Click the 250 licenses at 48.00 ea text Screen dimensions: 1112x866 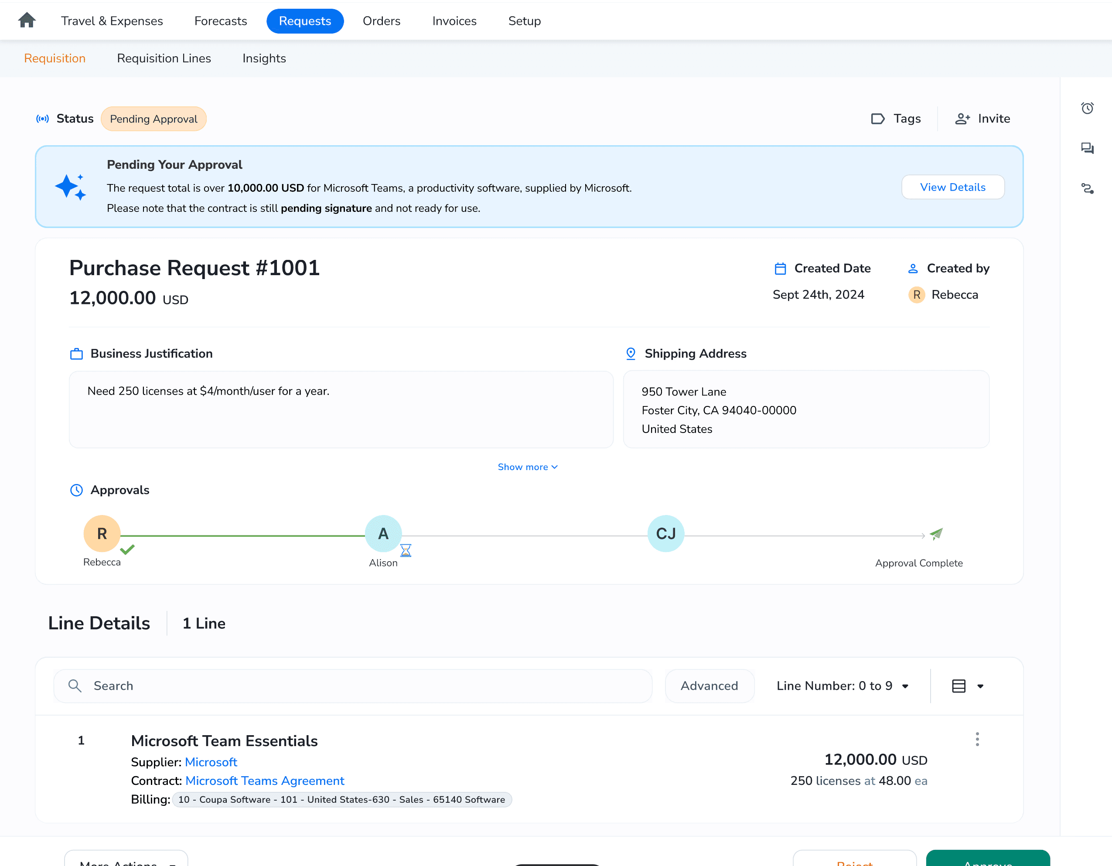859,781
